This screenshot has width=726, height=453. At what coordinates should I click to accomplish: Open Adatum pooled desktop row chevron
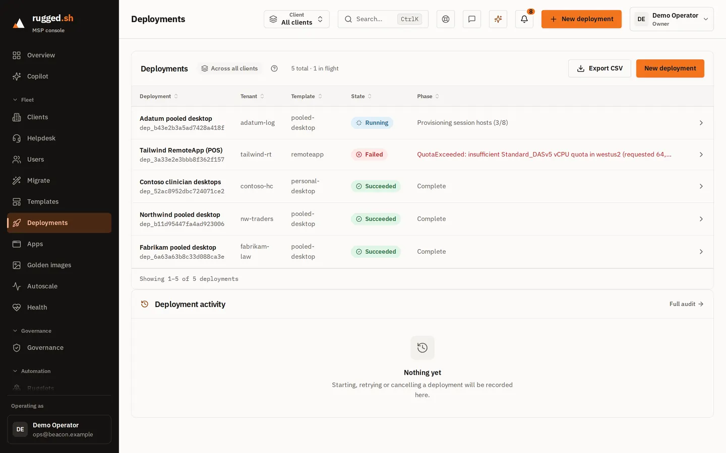701,123
